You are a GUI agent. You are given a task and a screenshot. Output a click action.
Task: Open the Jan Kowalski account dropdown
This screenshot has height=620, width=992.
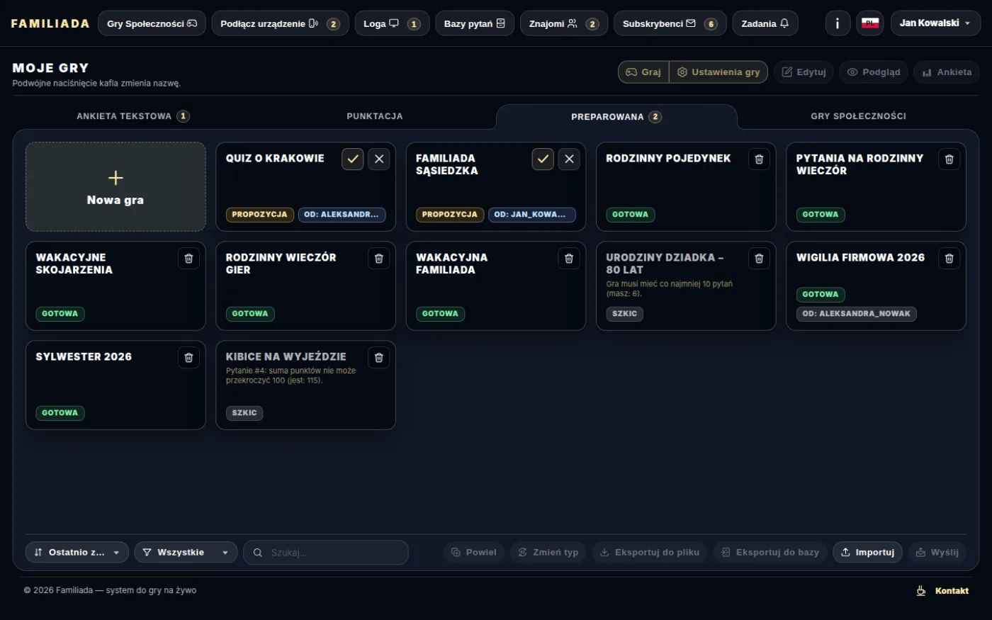[935, 23]
